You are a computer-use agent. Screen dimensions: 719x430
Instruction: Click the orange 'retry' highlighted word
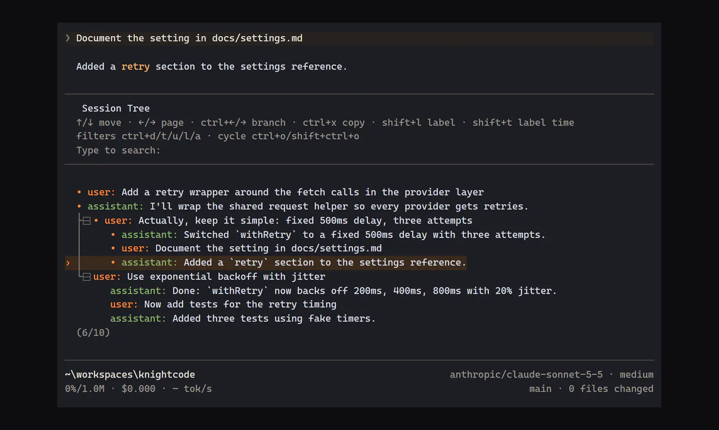point(135,67)
